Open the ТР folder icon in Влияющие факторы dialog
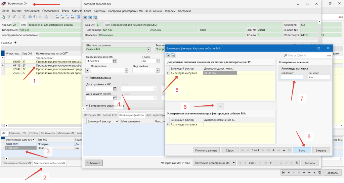 (x=168, y=55)
